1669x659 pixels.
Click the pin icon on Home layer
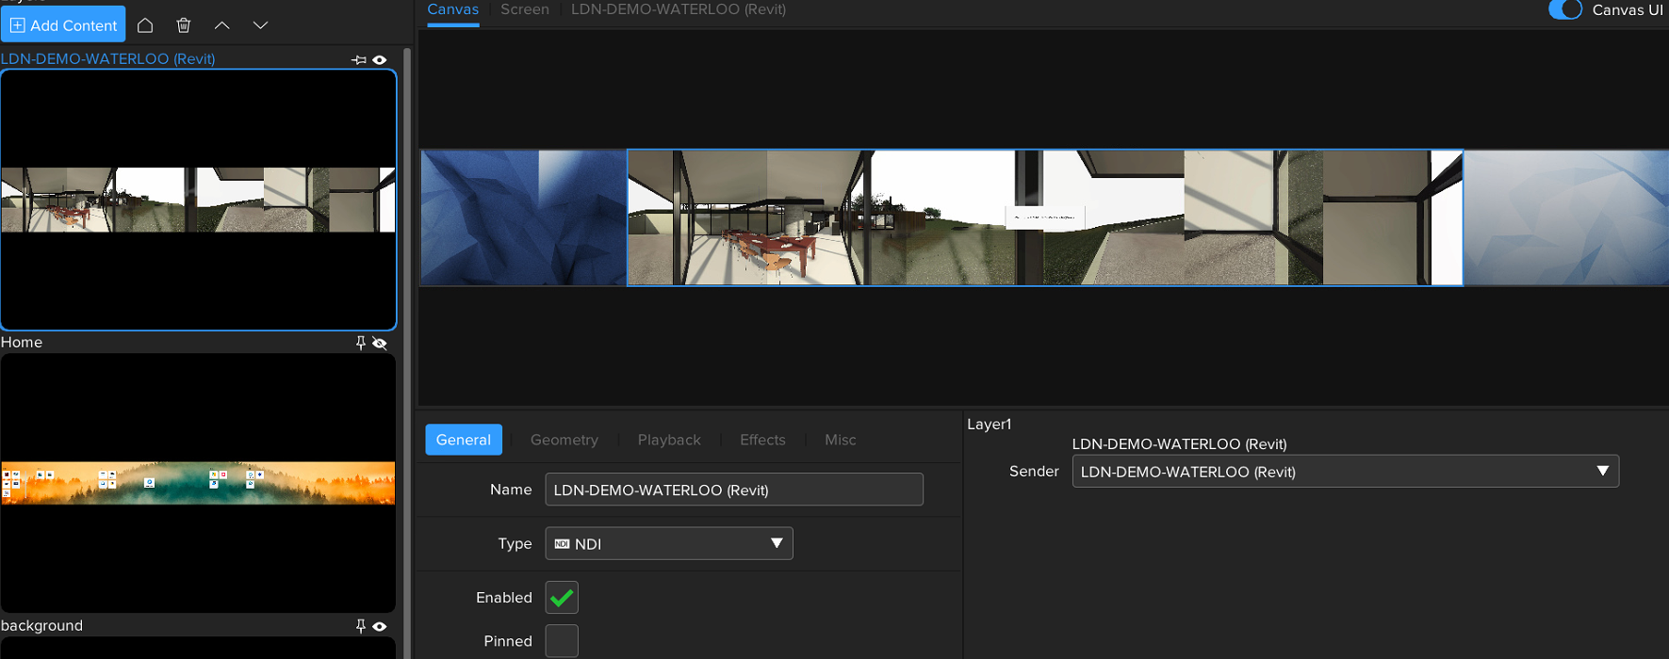[x=360, y=343]
